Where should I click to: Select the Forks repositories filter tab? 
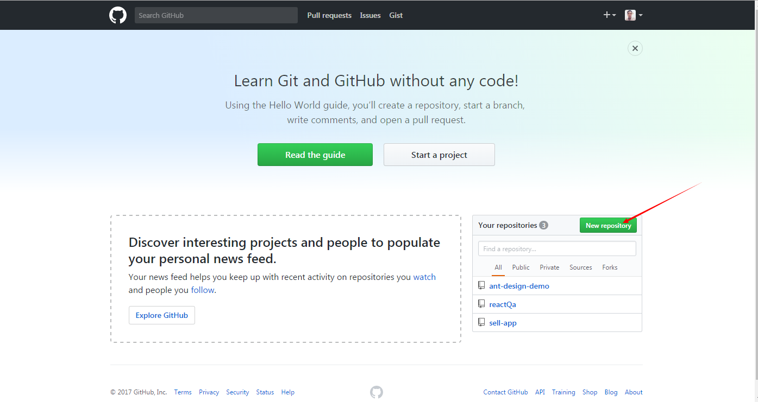(610, 267)
